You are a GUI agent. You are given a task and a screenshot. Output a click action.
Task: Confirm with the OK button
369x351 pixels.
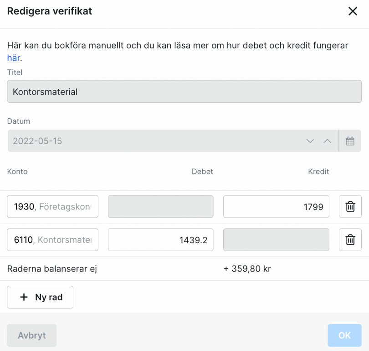pos(344,335)
